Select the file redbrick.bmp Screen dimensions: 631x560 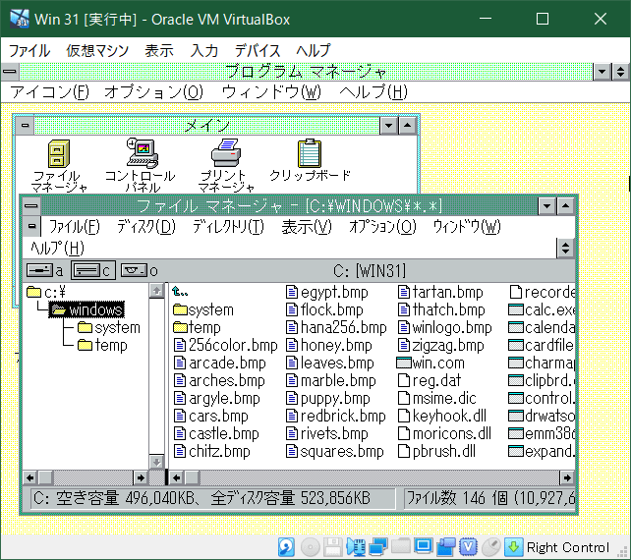click(x=336, y=416)
